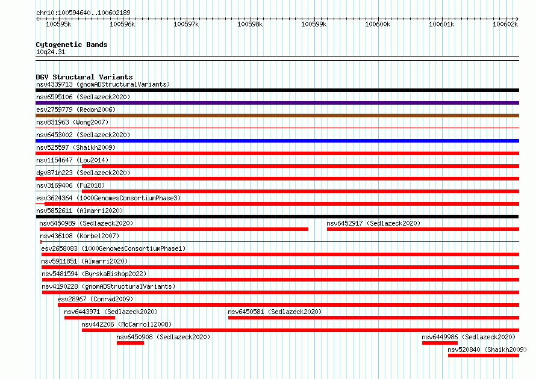Open nsv6449986 (Sedlazeck2020) label
This screenshot has height=379, width=536.
tap(469, 337)
